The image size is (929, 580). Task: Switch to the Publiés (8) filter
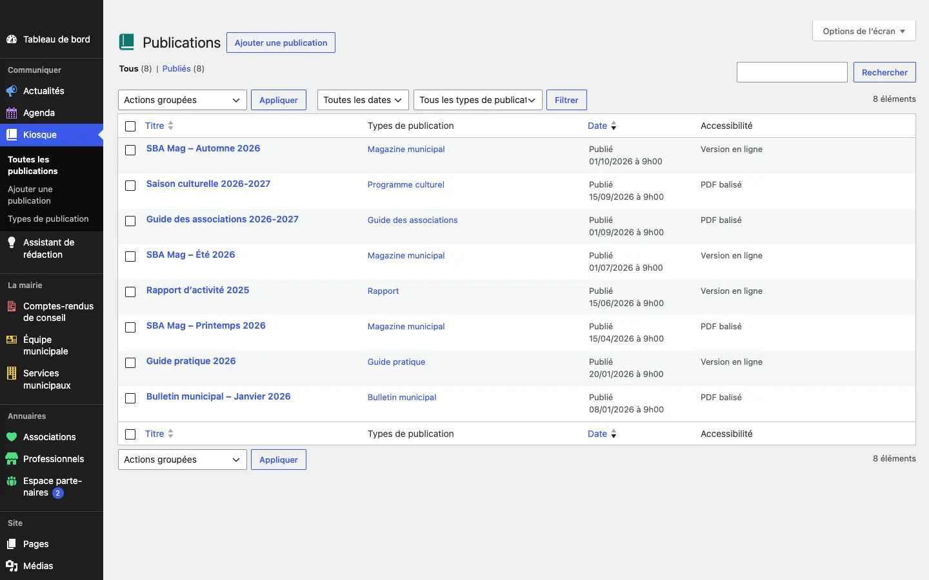(183, 69)
